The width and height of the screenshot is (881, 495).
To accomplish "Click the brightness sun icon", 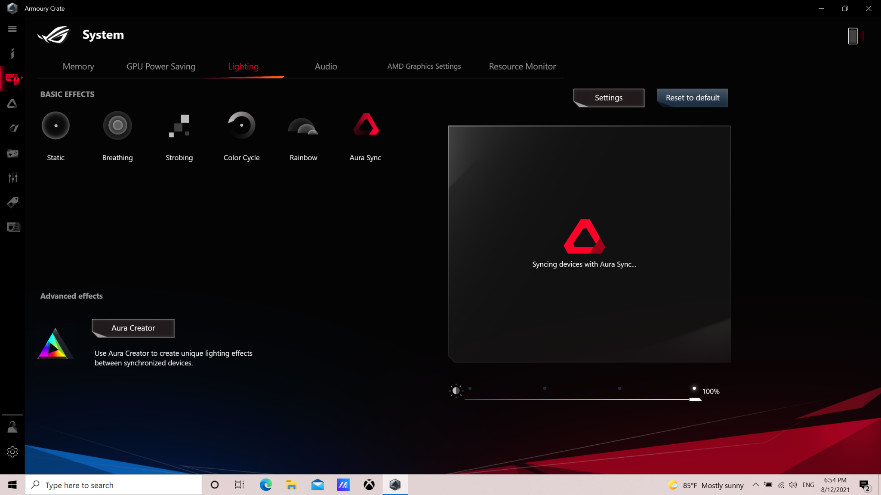I will 456,391.
